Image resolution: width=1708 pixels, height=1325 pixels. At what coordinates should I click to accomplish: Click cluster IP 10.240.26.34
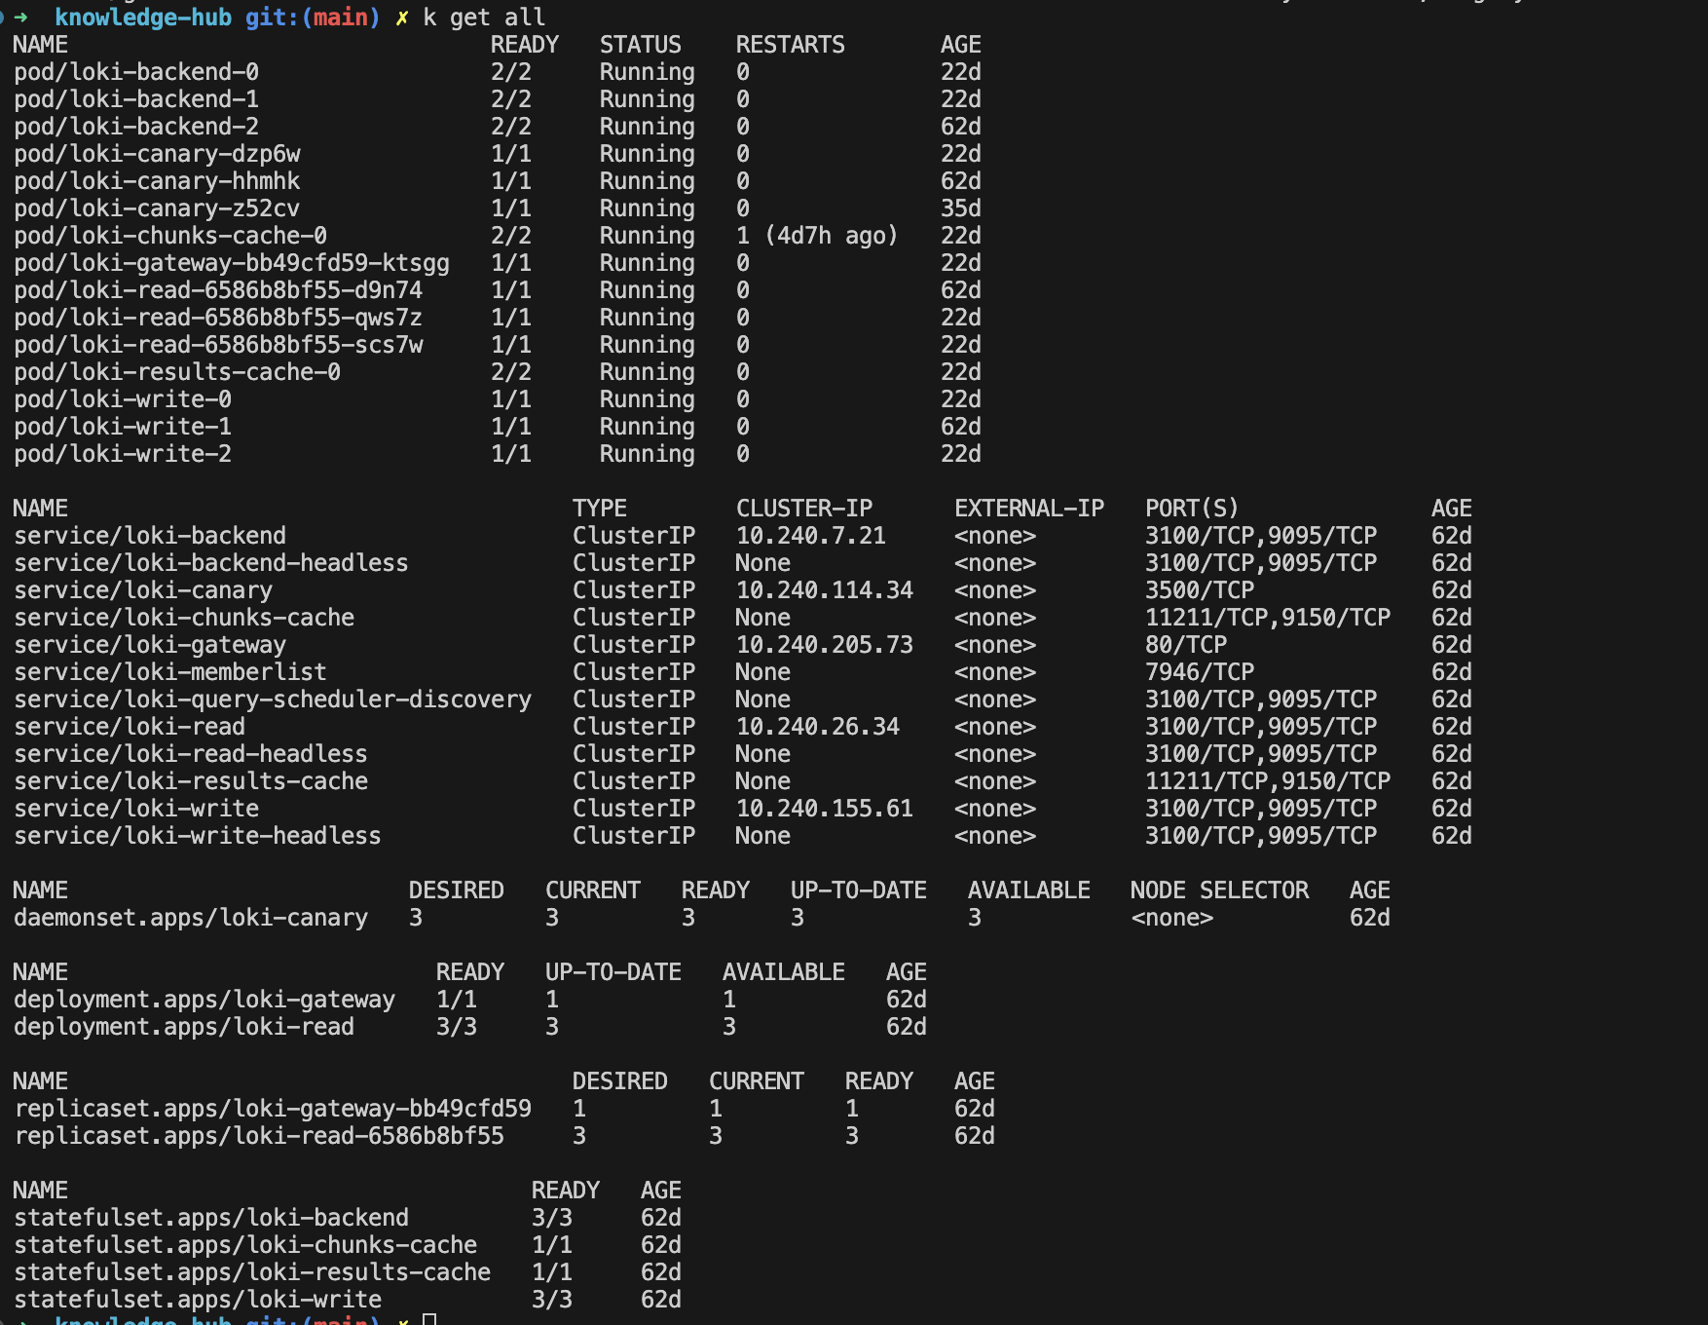817,727
